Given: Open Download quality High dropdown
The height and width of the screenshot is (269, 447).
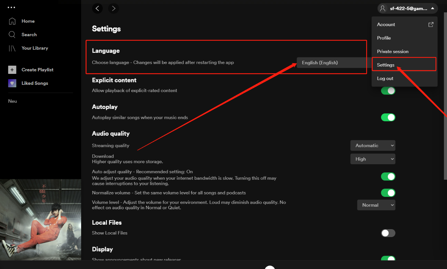Looking at the screenshot, I should pyautogui.click(x=373, y=159).
